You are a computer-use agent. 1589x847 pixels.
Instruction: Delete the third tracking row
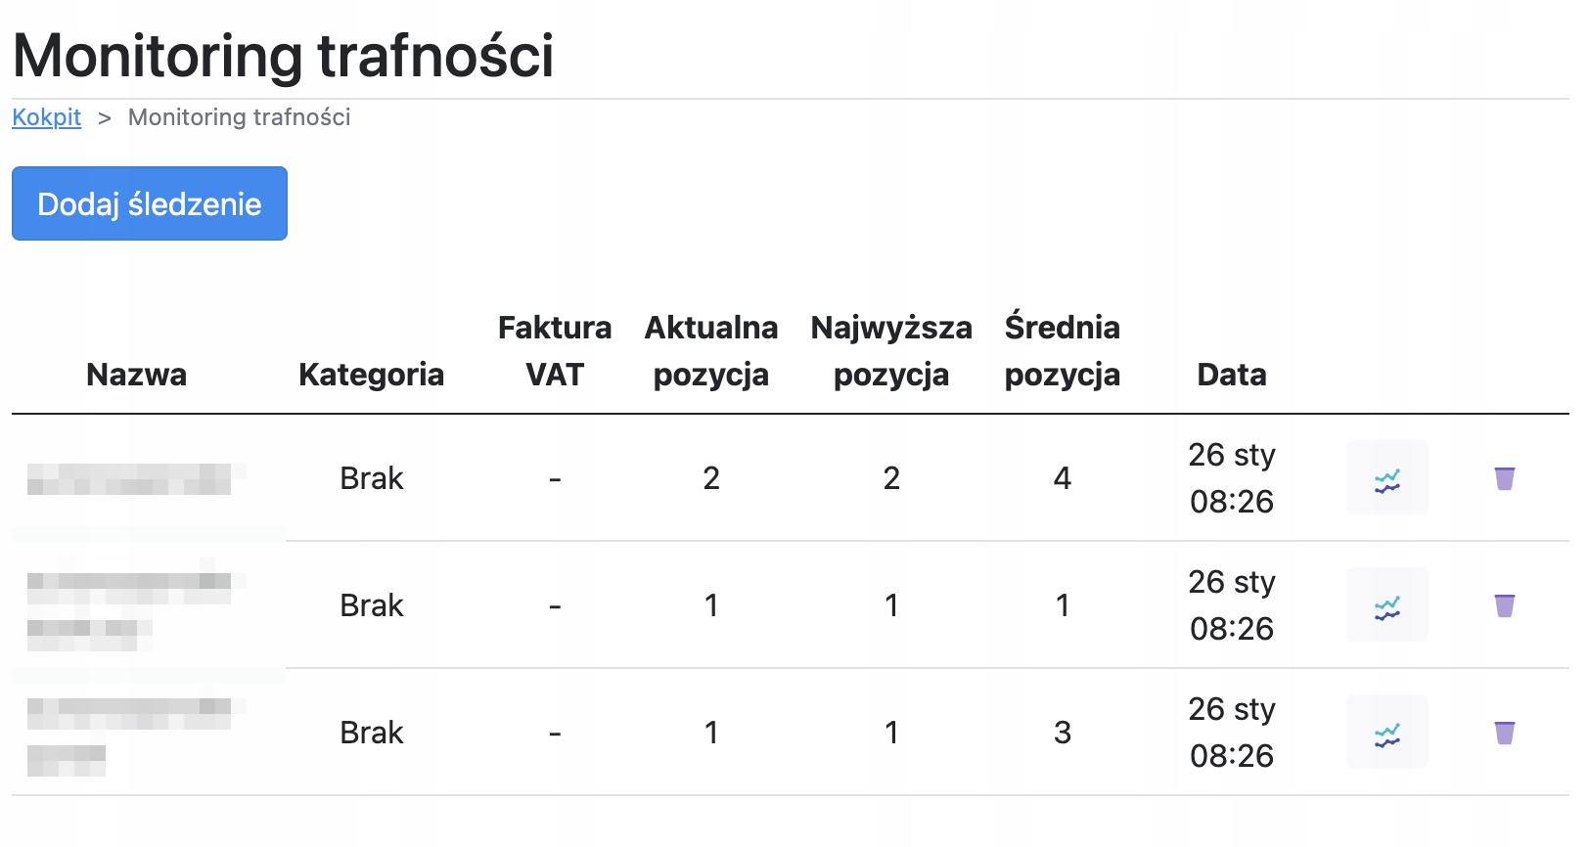point(1504,733)
